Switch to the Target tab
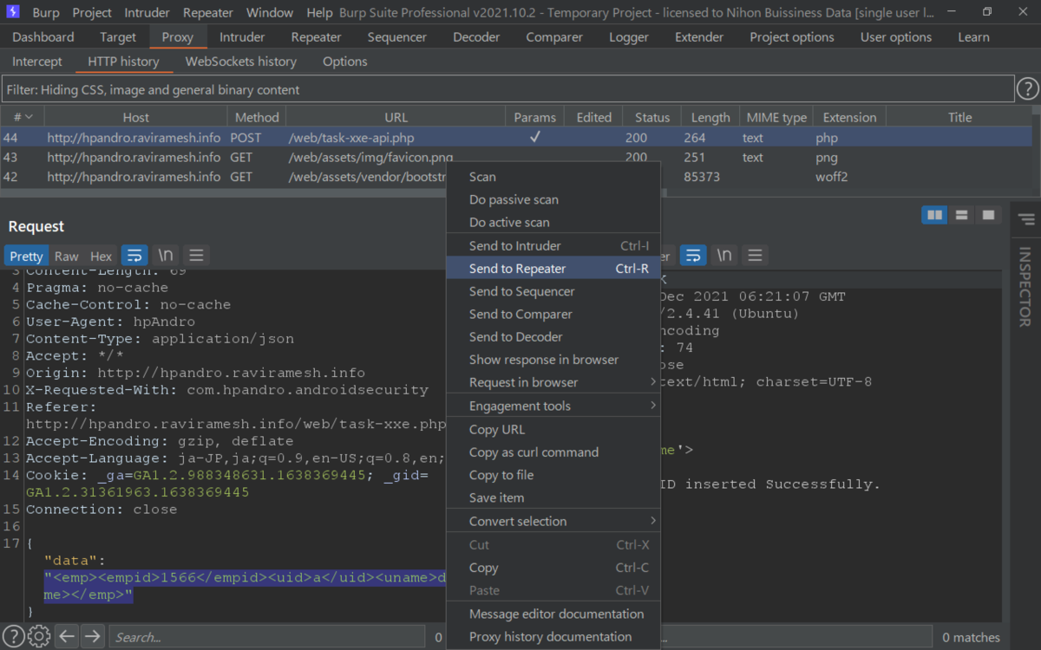Viewport: 1041px width, 650px height. [118, 37]
